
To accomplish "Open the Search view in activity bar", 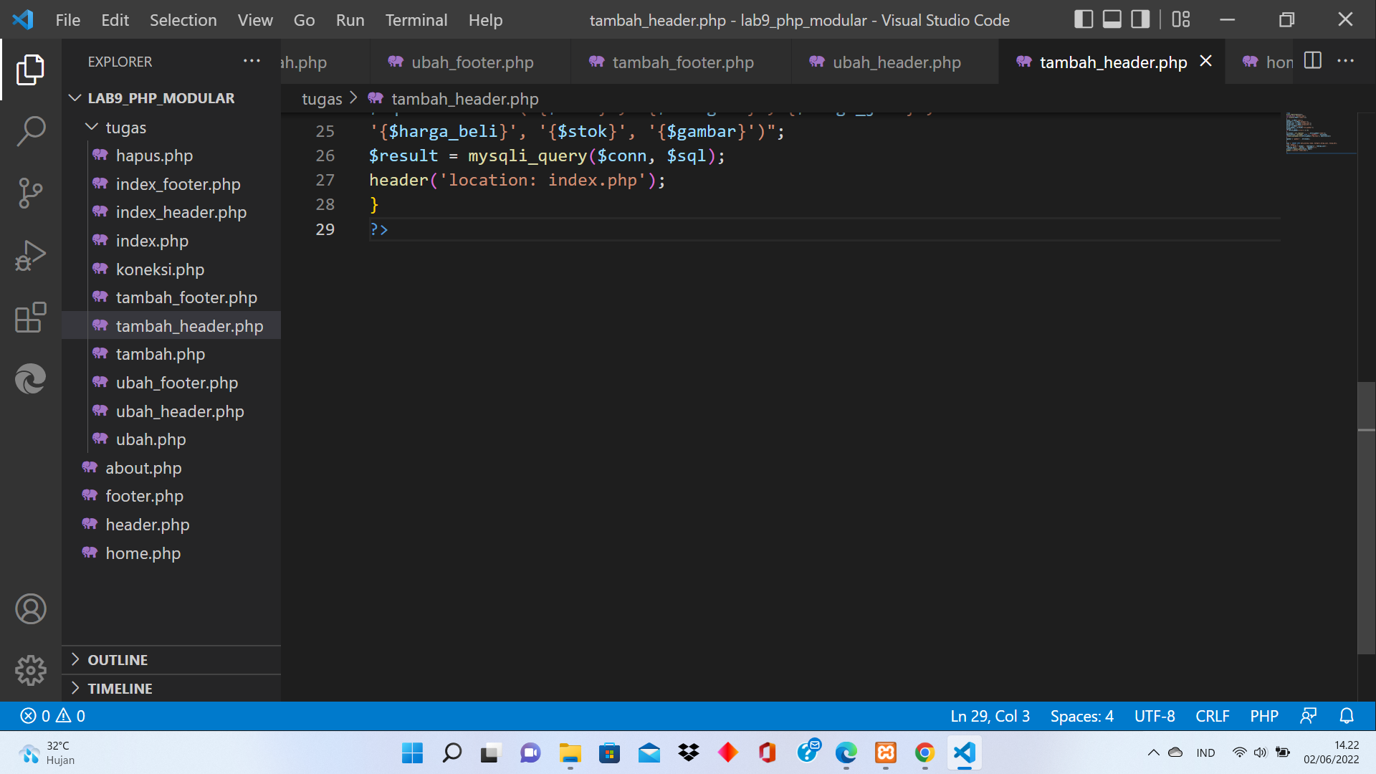I will [x=30, y=131].
